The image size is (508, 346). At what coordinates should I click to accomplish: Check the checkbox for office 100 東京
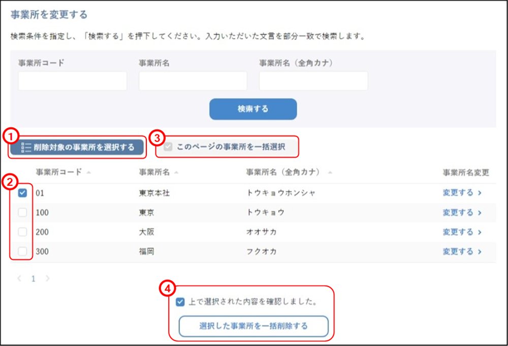[x=21, y=213]
